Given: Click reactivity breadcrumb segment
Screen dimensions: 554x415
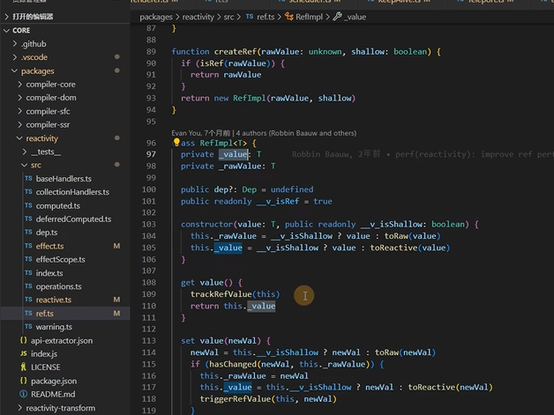Looking at the screenshot, I should pos(198,17).
